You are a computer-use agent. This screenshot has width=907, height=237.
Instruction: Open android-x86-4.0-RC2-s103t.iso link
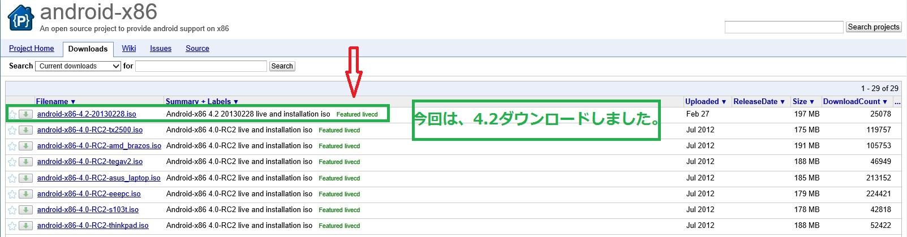88,210
